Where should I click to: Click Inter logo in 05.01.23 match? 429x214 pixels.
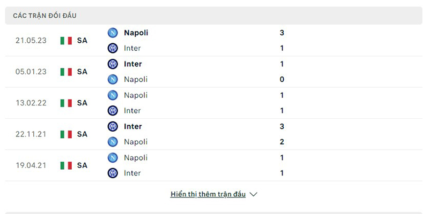[x=113, y=64]
